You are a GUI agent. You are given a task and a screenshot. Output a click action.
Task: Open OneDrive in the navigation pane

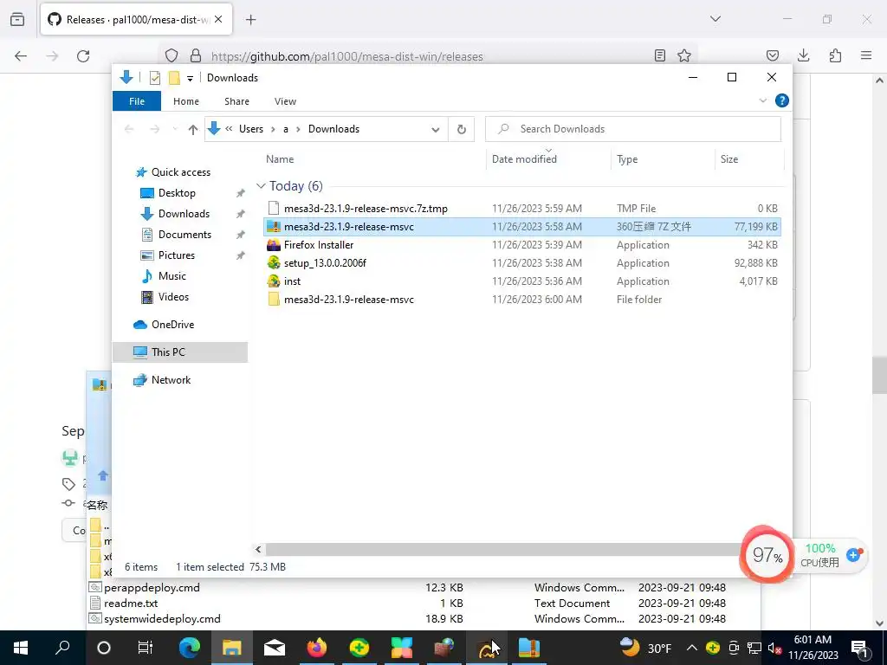(172, 325)
